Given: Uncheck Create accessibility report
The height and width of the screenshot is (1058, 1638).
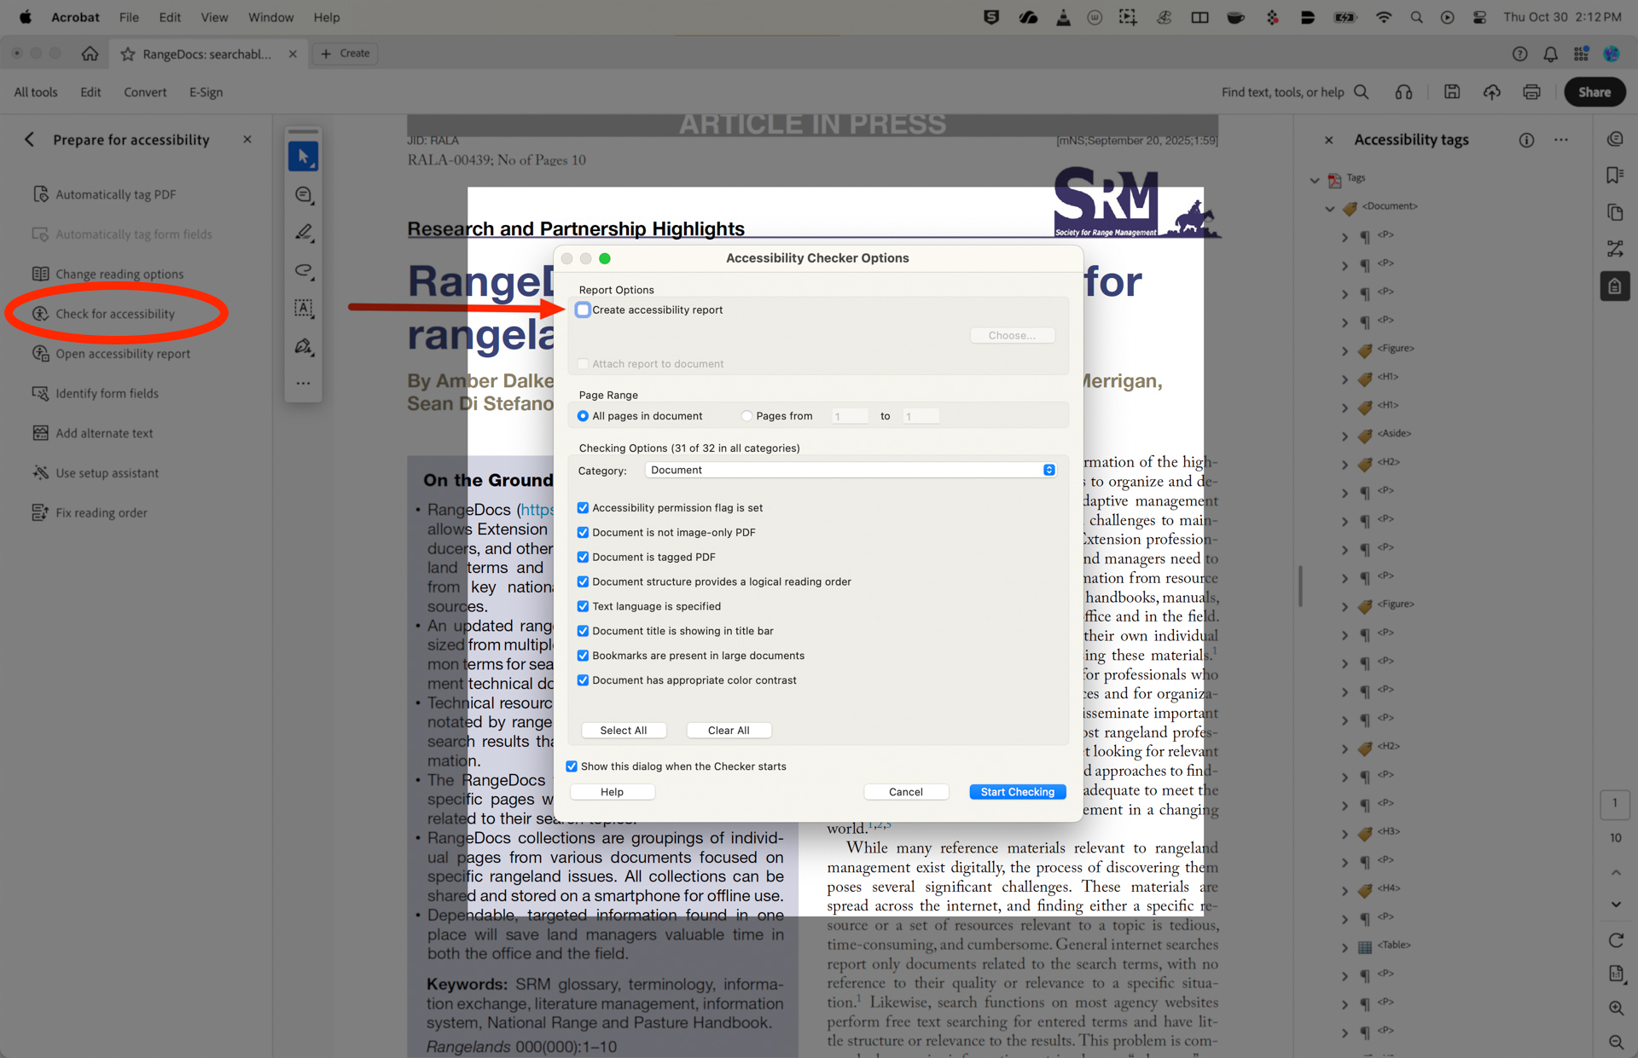Looking at the screenshot, I should click(x=583, y=309).
